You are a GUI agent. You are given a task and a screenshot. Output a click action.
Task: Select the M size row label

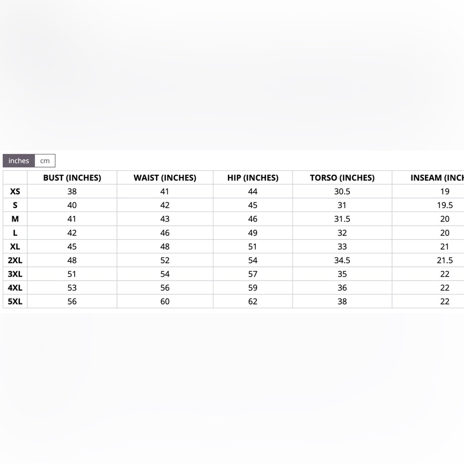pyautogui.click(x=15, y=219)
